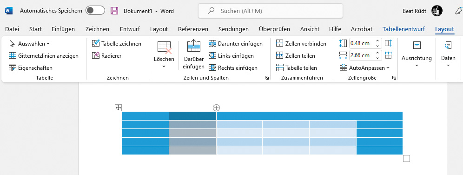Click Links einfügen
Screen dimensions: 463x175
(231, 55)
